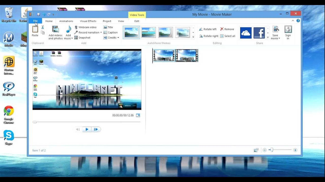Viewport: 325px width, 182px height.
Task: Switch to the Animations tab
Action: pos(66,21)
